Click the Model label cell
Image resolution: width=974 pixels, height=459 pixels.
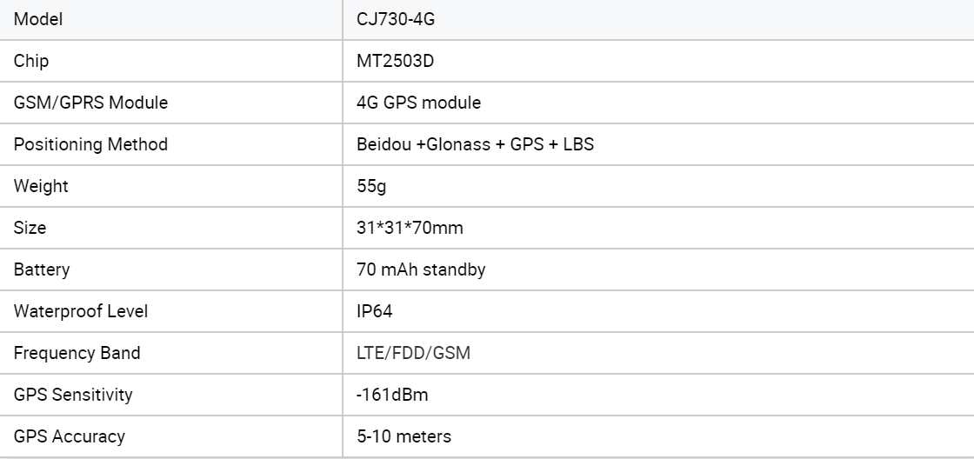pyautogui.click(x=38, y=19)
